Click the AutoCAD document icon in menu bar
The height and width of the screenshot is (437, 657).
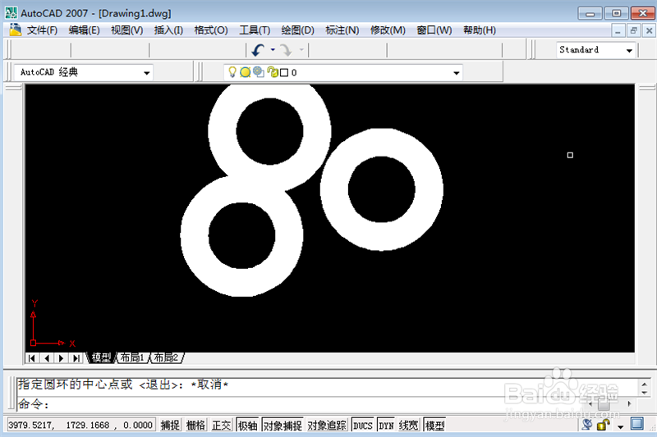(x=15, y=30)
